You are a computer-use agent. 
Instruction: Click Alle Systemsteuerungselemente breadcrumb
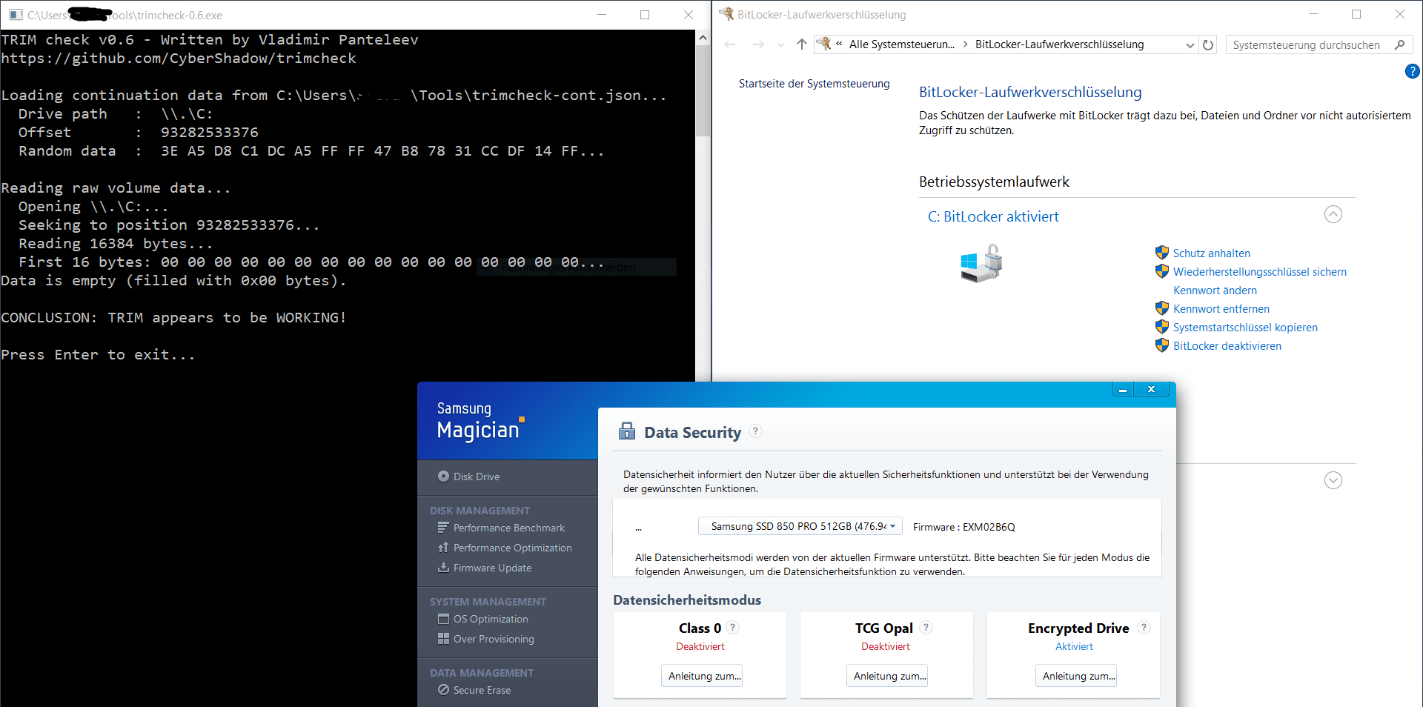tap(901, 44)
